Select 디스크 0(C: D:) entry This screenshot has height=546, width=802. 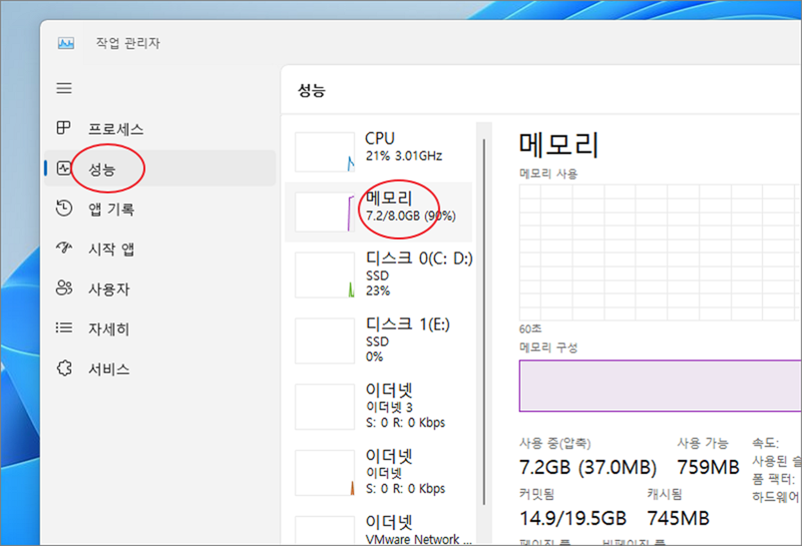[379, 274]
